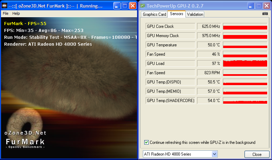The width and height of the screenshot is (272, 160).
Task: Click the 97 % GPU load value
Action: 209,64
